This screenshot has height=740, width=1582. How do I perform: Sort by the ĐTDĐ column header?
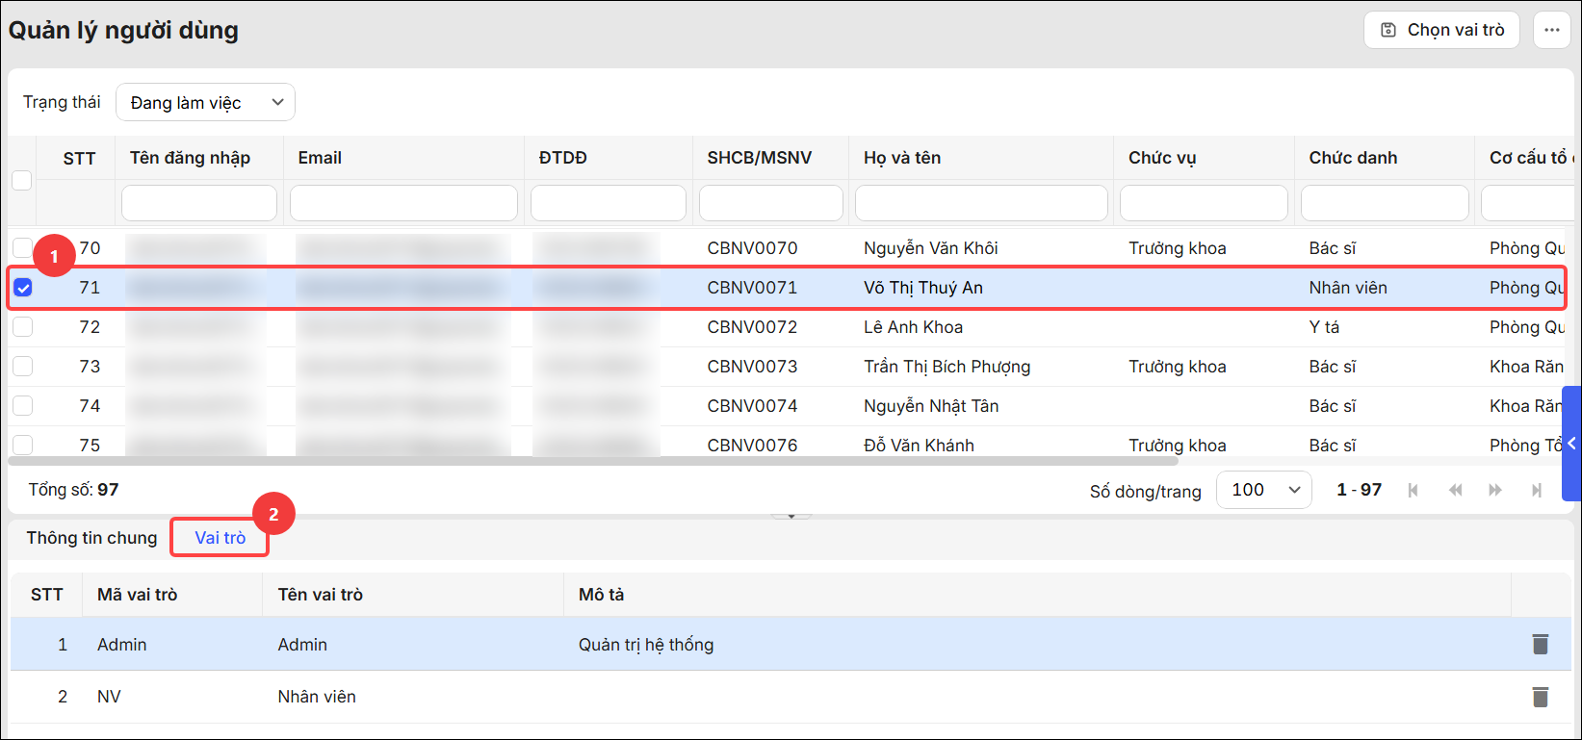pos(563,158)
